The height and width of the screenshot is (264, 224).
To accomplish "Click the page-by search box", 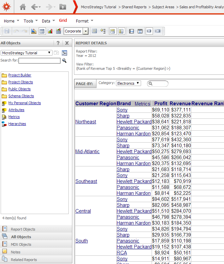I will [x=158, y=83].
